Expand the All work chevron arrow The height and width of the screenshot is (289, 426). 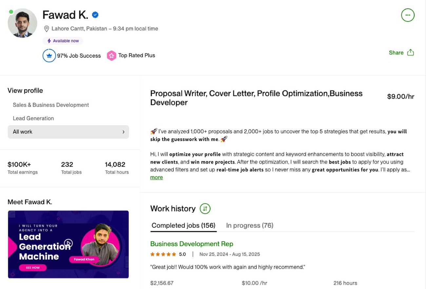coord(124,132)
